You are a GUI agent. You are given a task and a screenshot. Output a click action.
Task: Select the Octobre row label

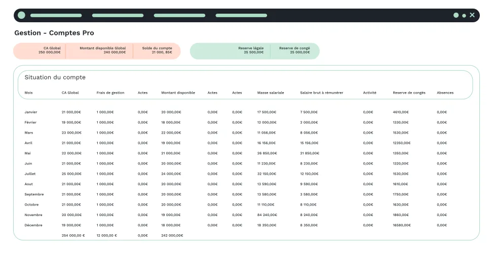[x=32, y=205]
